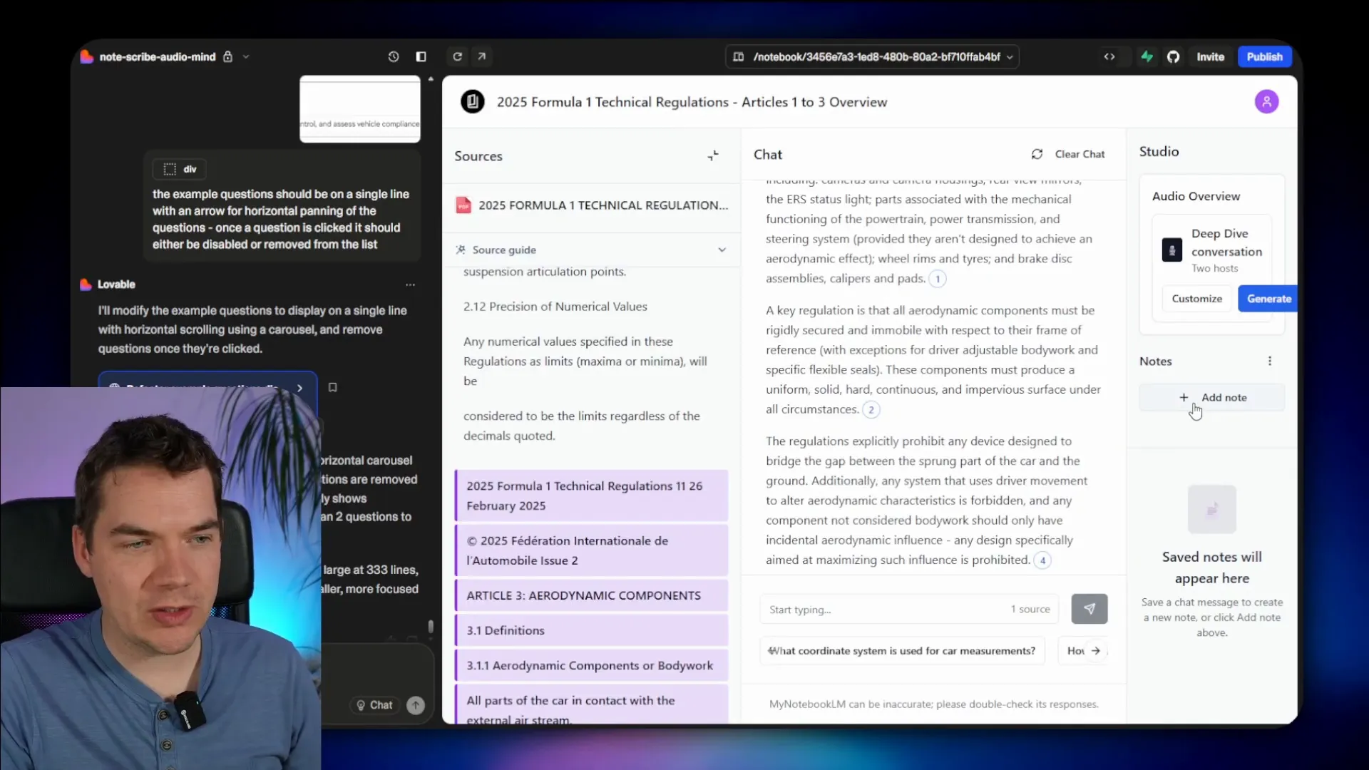Open the purple user avatar menu

1266,102
